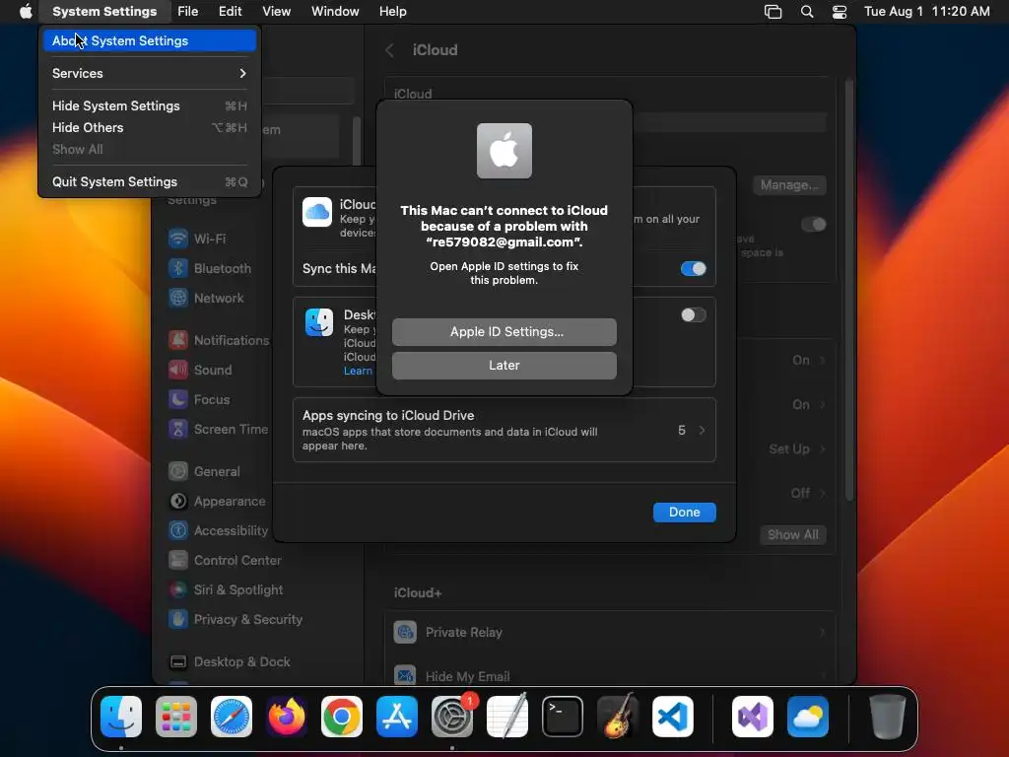
Task: Open the second On row chevron
Action: click(x=823, y=405)
